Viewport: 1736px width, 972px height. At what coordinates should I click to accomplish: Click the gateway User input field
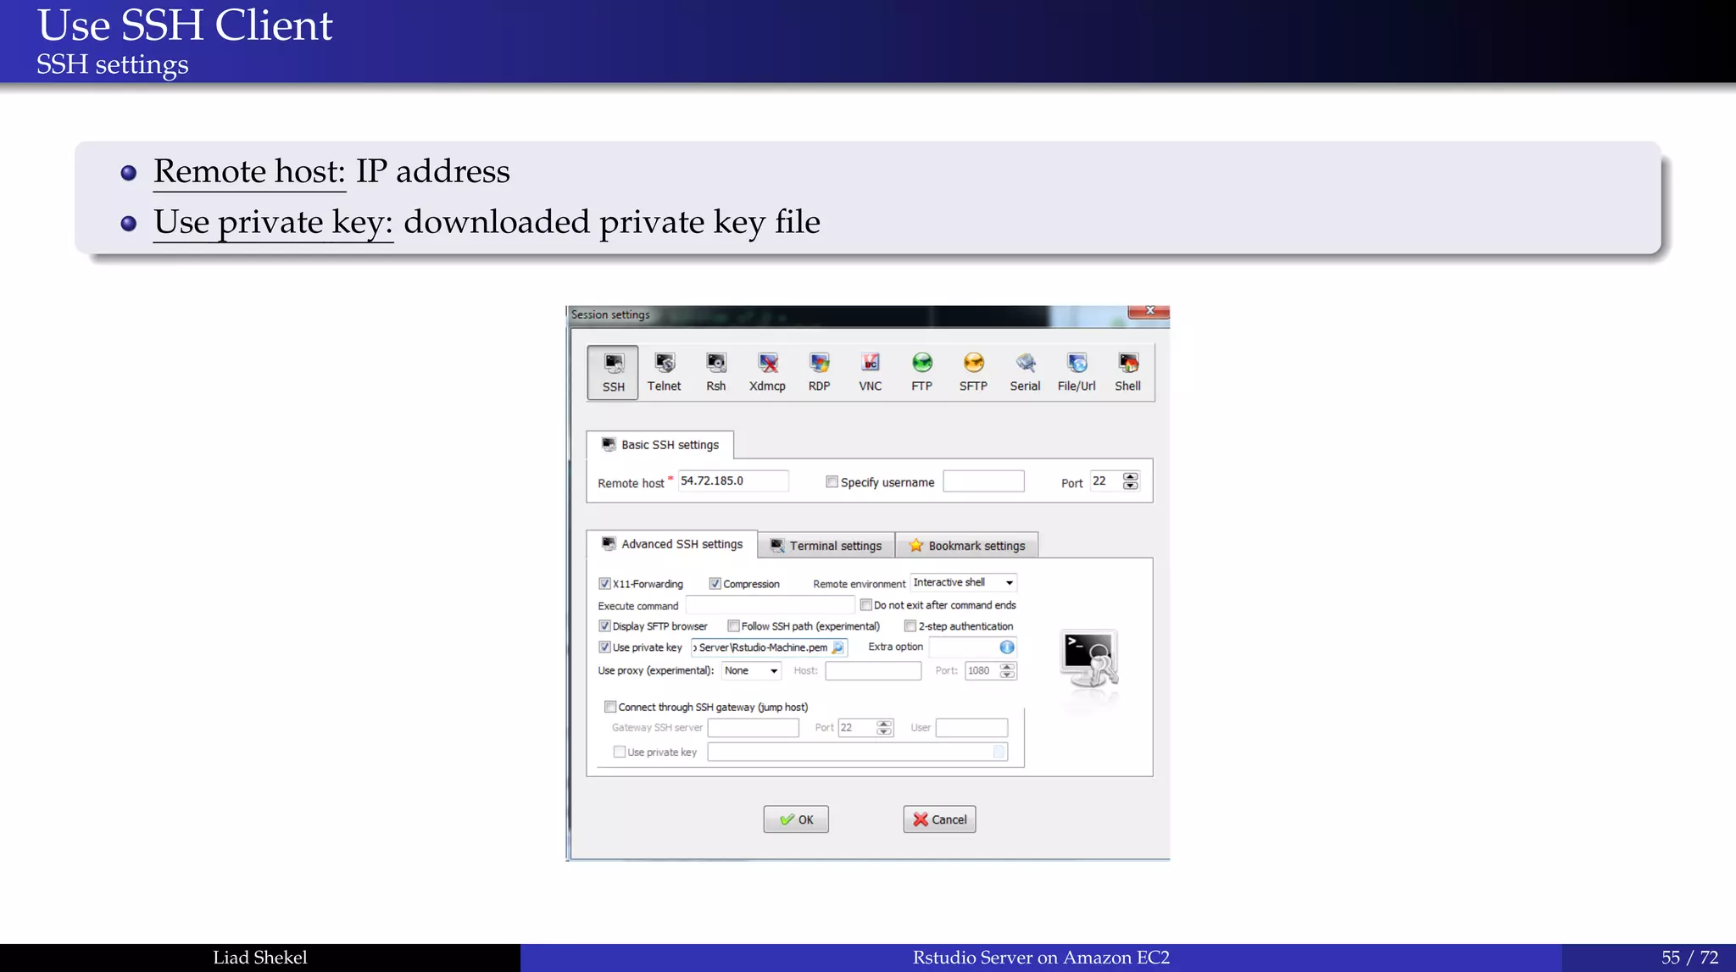[x=971, y=727]
